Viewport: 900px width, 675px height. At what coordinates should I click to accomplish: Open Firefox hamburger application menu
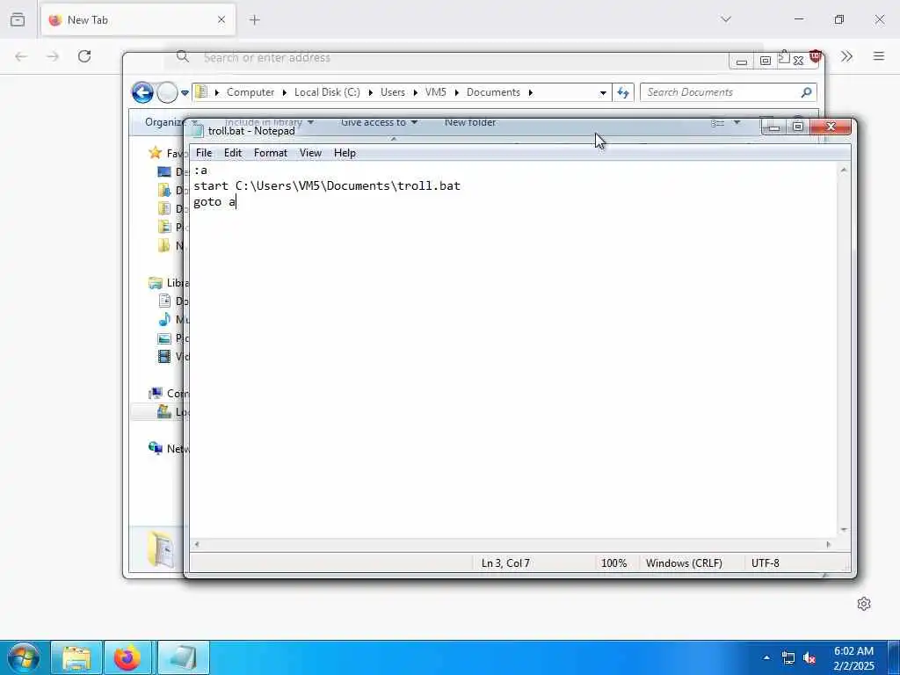pyautogui.click(x=879, y=56)
